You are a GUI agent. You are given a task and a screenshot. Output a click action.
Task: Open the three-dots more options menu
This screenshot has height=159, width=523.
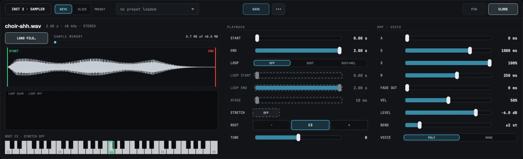pos(278,9)
